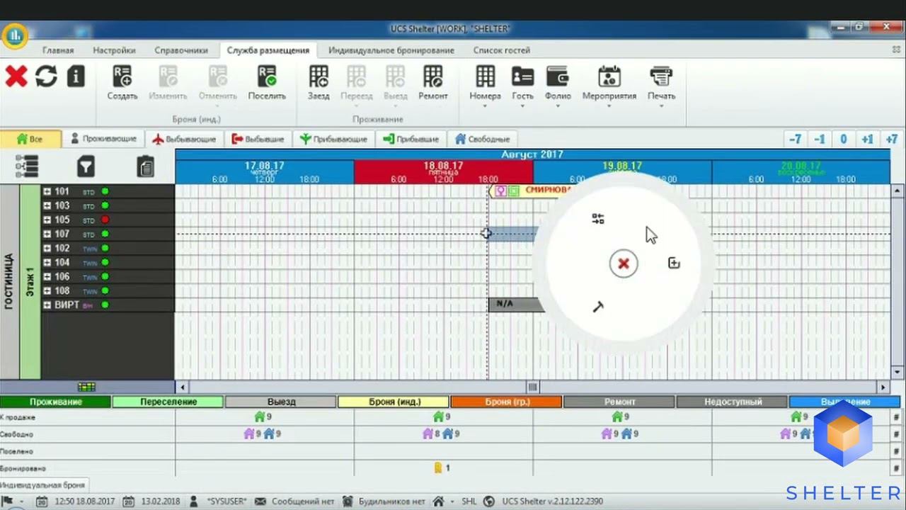Expand the ВИРТ room row
The width and height of the screenshot is (906, 510).
47,305
